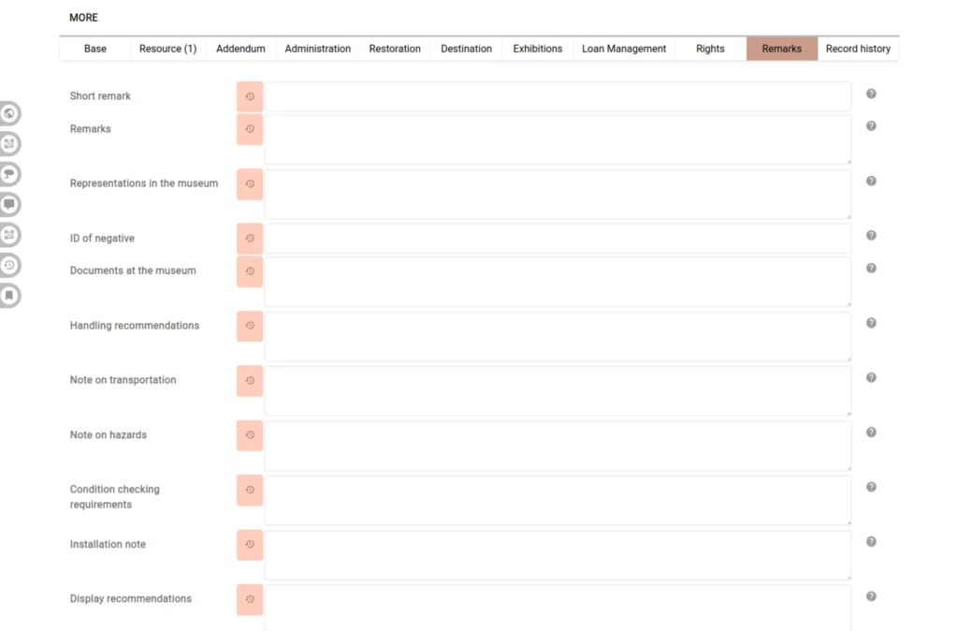958x631 pixels.
Task: Click into the Remarks text area
Action: click(x=558, y=139)
